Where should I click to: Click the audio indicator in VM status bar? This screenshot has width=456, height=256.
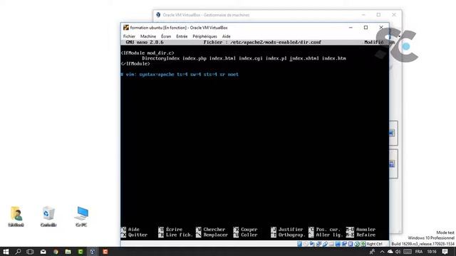tap(312, 244)
